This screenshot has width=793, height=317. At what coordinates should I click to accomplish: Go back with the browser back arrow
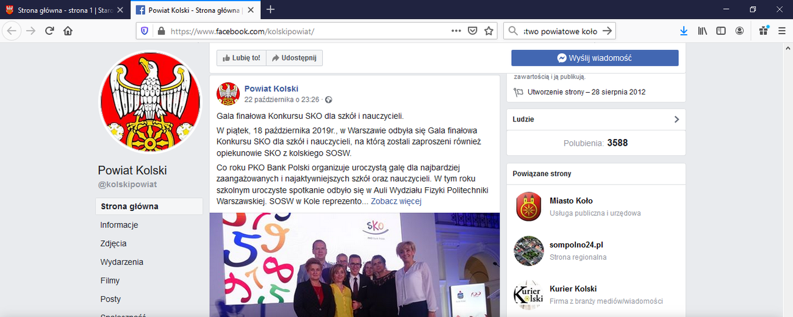(x=12, y=30)
